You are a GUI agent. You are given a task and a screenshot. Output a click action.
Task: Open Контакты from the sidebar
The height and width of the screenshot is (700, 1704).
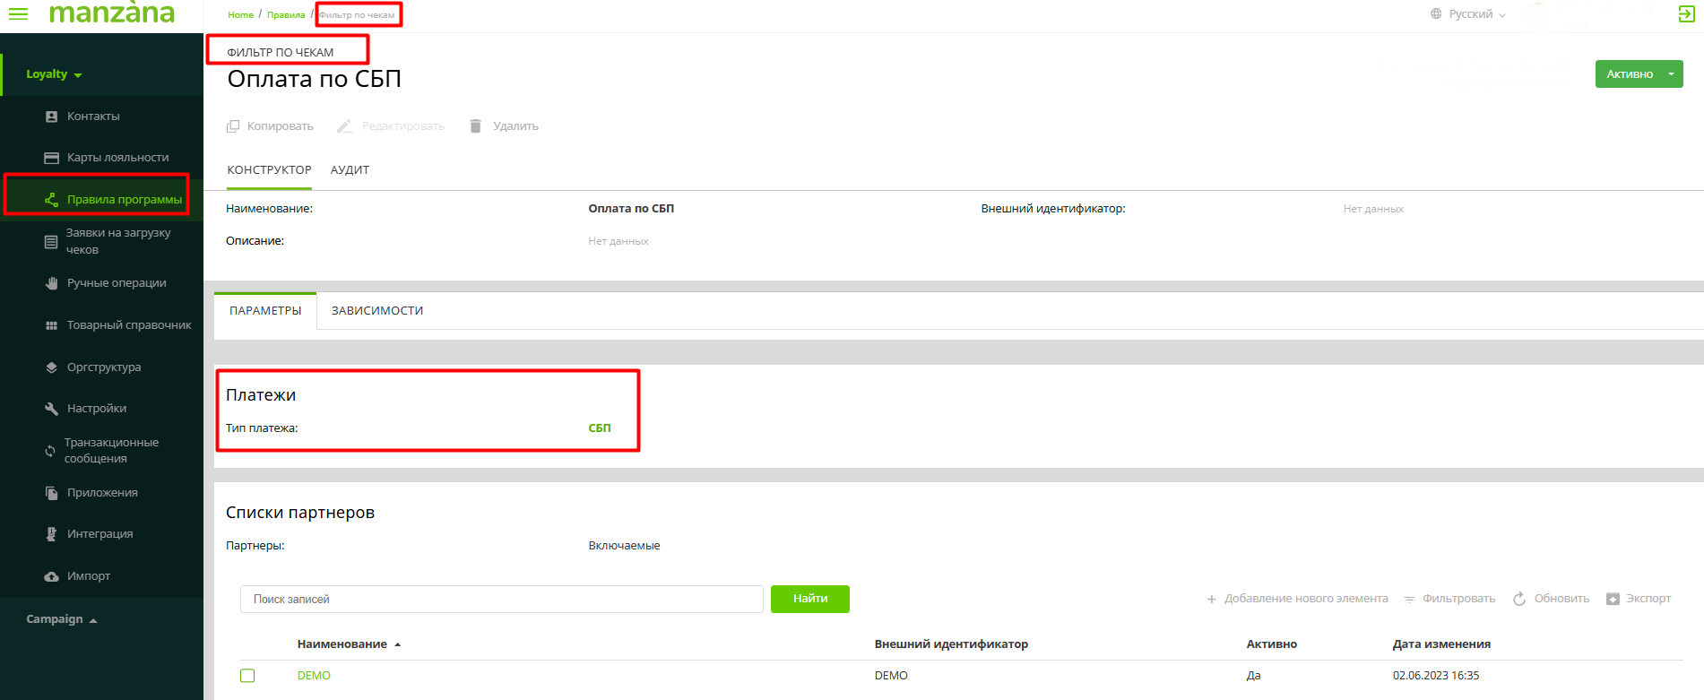(x=93, y=117)
